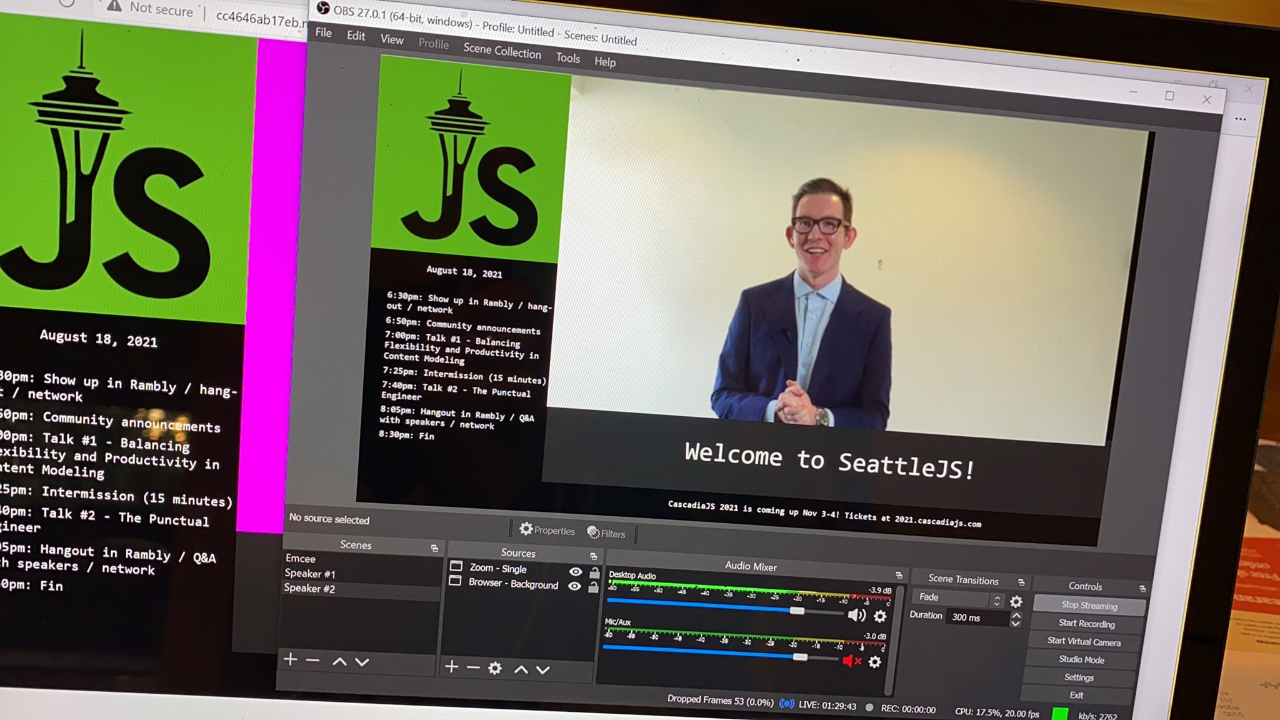The image size is (1280, 720).
Task: Click the blue live broadcast status icon
Action: [x=787, y=703]
